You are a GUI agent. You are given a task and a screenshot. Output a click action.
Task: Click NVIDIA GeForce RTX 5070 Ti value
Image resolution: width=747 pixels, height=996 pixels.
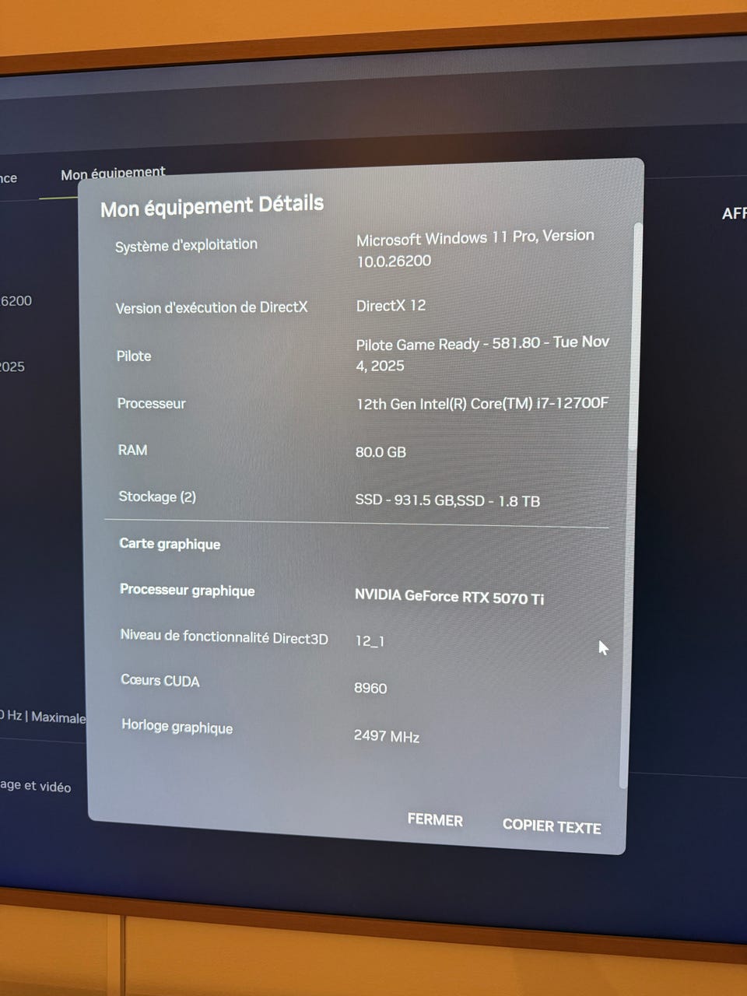point(449,597)
